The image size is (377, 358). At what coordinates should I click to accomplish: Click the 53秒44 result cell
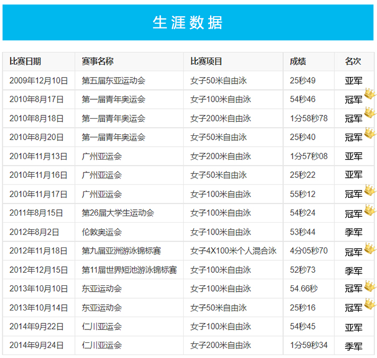point(303,232)
